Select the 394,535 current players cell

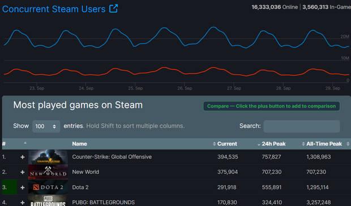tap(228, 157)
